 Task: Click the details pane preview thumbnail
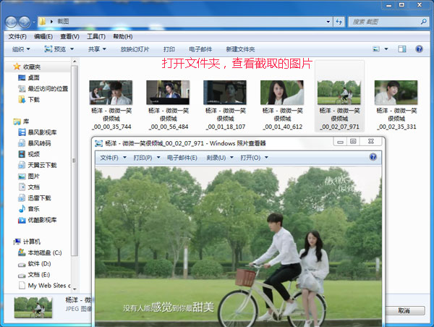coord(33,307)
